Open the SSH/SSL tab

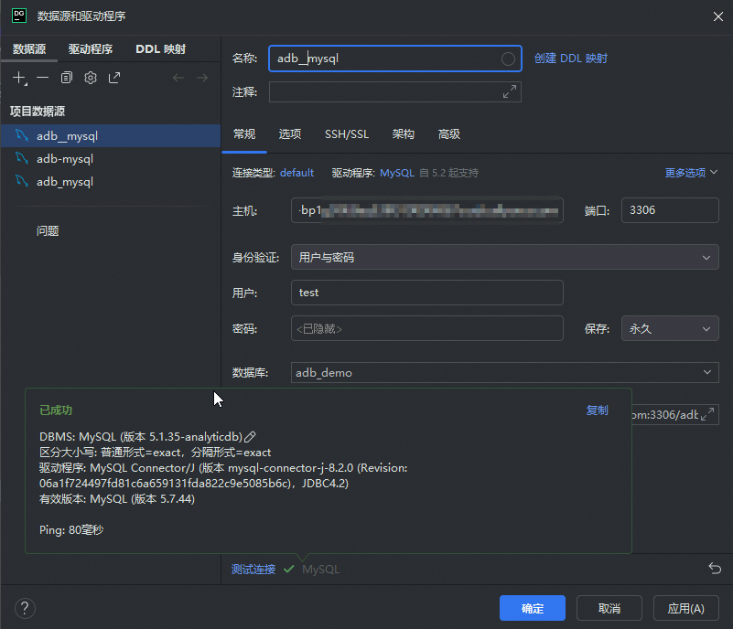[x=347, y=134]
